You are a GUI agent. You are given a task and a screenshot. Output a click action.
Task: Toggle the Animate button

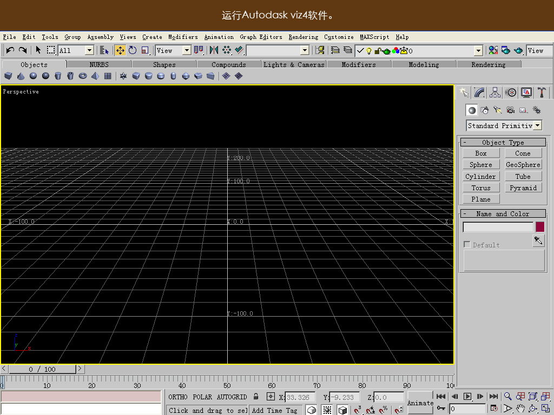click(420, 403)
